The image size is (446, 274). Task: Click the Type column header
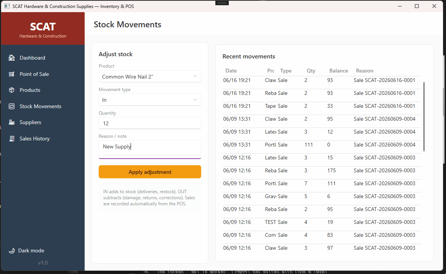click(285, 71)
